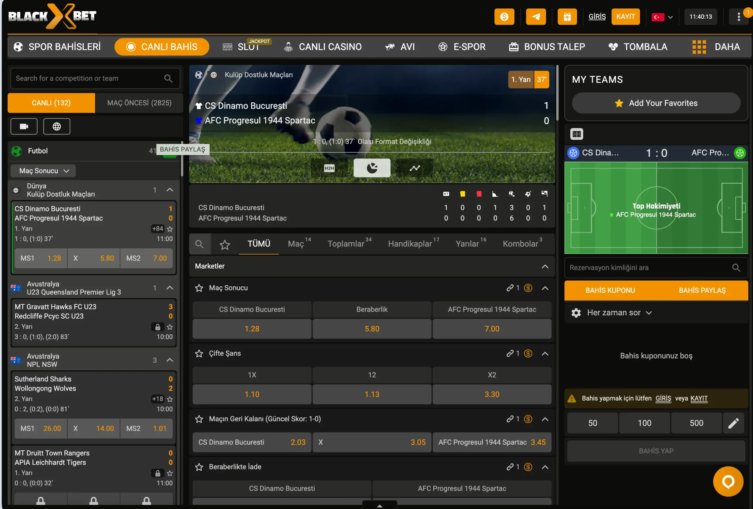Viewport: 753px width, 509px height.
Task: Open the BAHİS PAYLAŞ tab in bet slip
Action: click(x=702, y=290)
